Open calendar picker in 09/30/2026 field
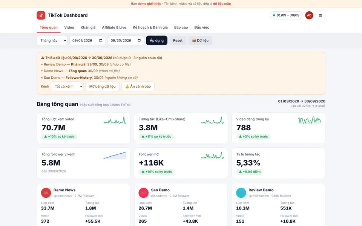Screen dimensions: 362x226 [x=139, y=40]
